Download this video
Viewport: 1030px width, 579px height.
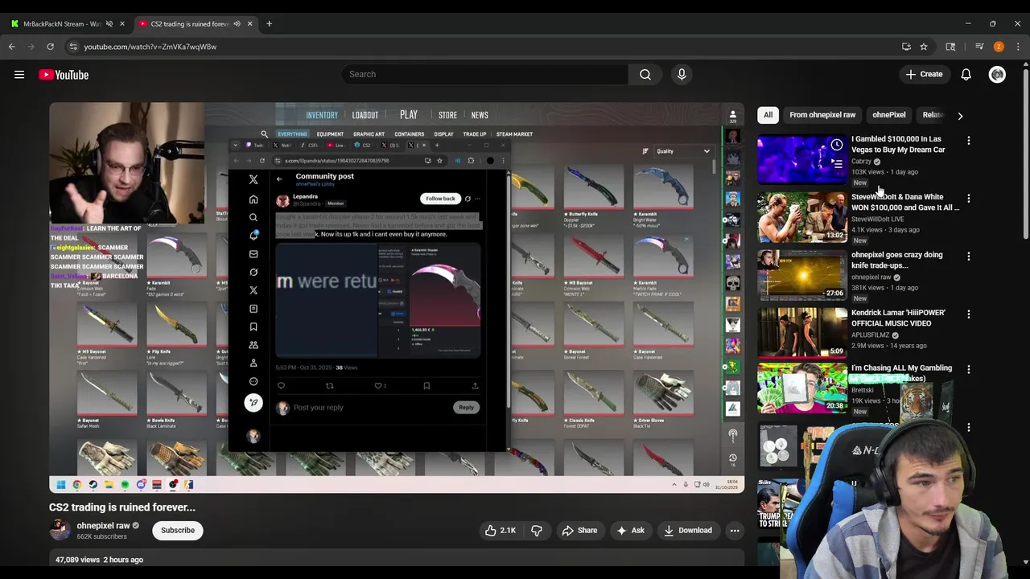point(688,530)
